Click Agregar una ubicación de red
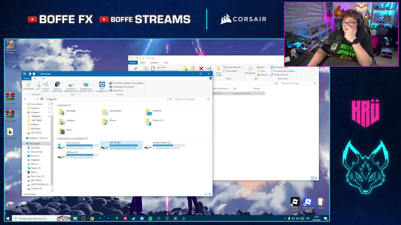The height and width of the screenshot is (225, 401). (86, 87)
